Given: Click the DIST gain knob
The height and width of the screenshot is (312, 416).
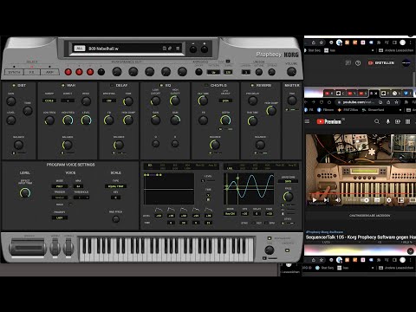Looking at the screenshot, I should pos(11,101).
